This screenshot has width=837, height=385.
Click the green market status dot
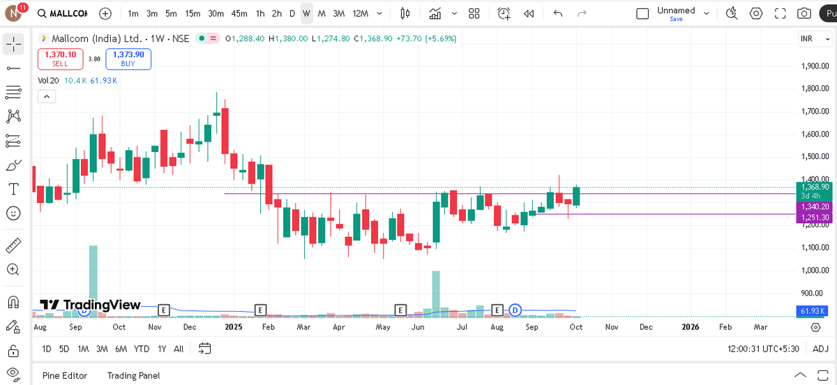(202, 38)
